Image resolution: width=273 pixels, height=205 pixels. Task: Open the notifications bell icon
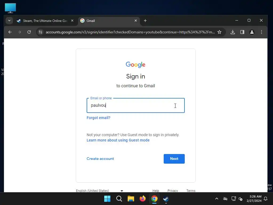pos(266,199)
